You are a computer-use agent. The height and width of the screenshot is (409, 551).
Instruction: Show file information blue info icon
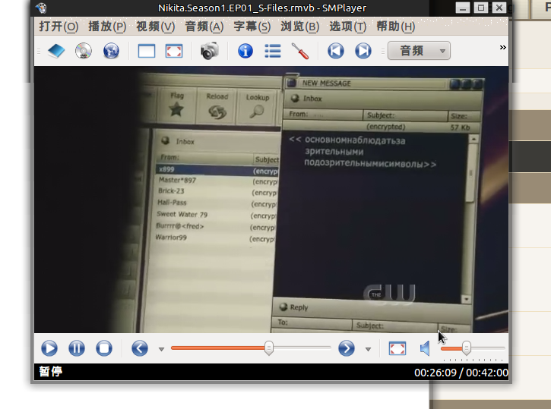coord(245,51)
